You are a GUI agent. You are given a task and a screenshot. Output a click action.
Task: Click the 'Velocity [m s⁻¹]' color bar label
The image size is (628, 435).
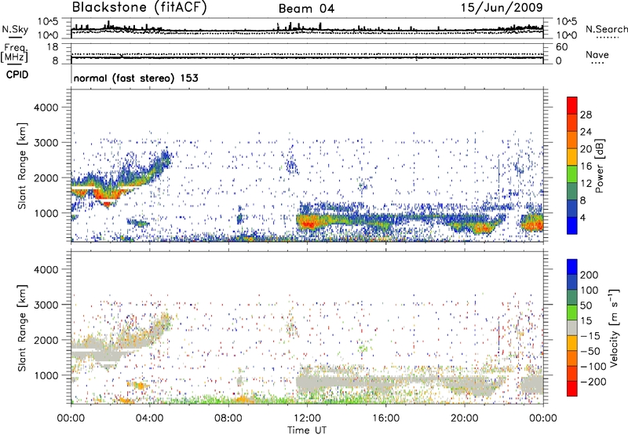[x=614, y=327]
